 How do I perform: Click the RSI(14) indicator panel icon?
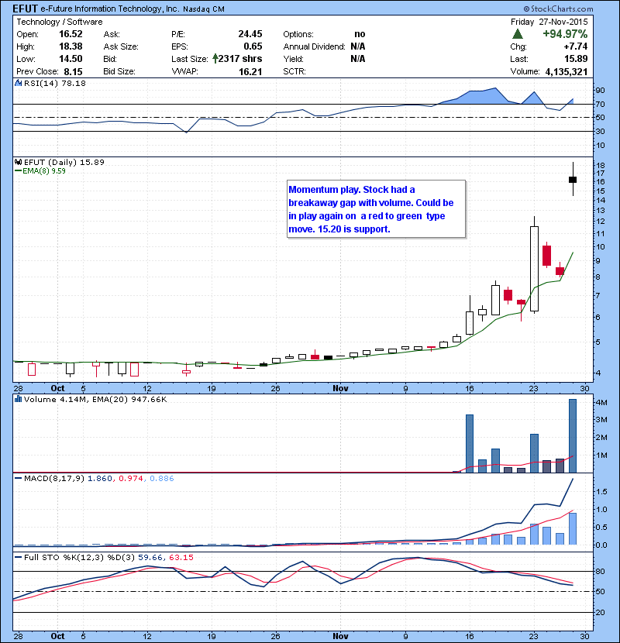[18, 83]
